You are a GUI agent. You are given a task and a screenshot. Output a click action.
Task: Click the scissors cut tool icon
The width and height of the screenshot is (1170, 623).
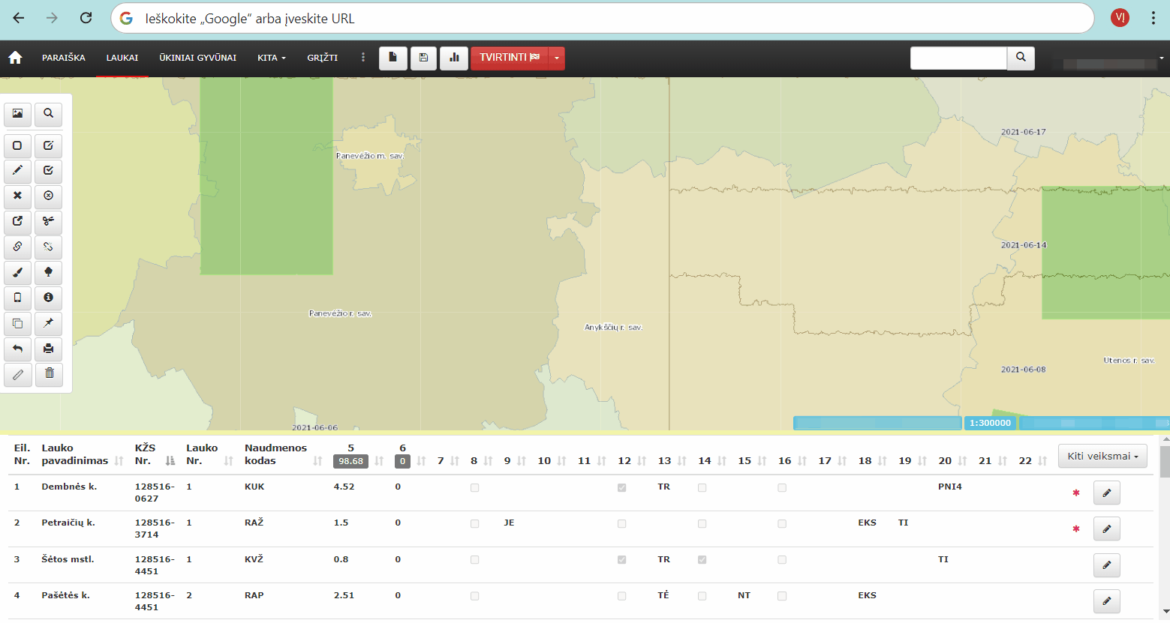coord(48,221)
